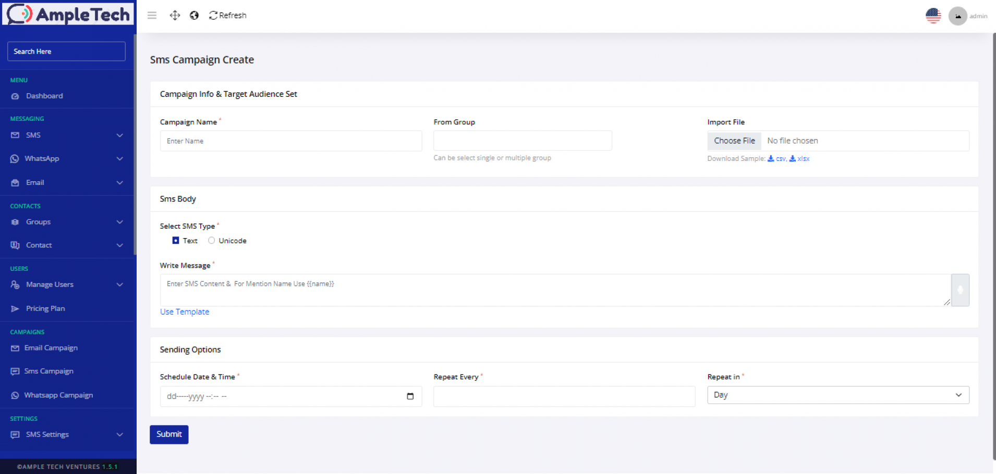996x474 pixels.
Task: Go to Email Campaign in sidebar
Action: point(51,348)
